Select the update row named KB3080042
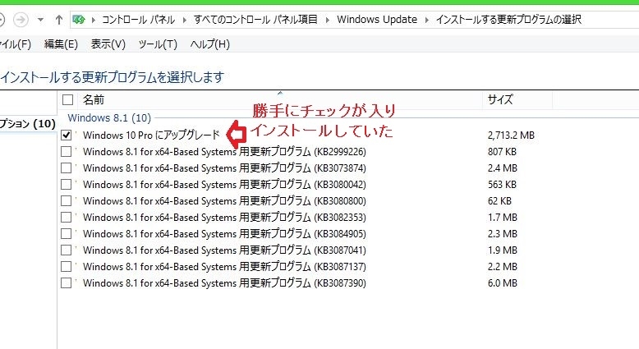 224,184
